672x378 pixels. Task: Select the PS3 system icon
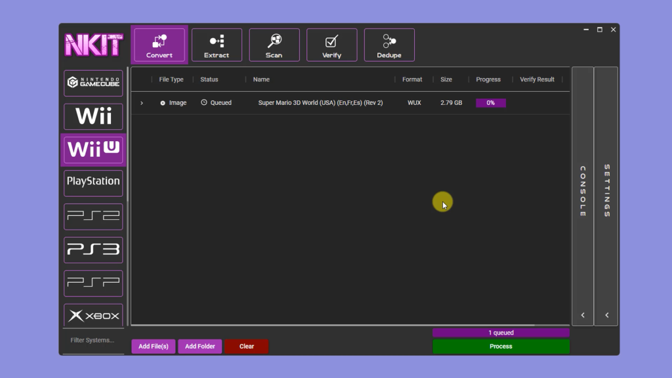[93, 249]
